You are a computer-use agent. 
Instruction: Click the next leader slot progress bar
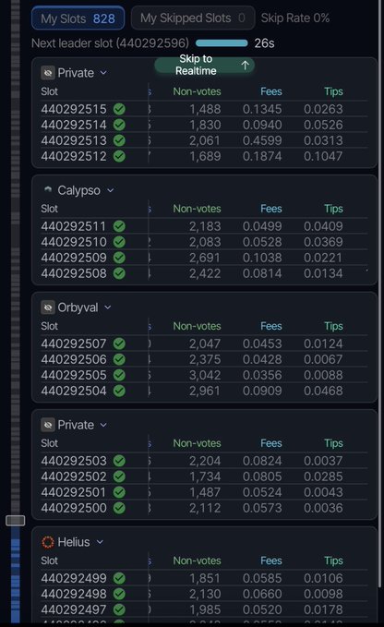click(222, 43)
